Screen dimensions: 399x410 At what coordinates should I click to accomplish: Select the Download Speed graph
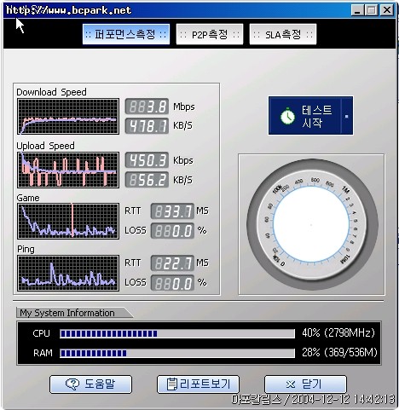click(x=68, y=117)
